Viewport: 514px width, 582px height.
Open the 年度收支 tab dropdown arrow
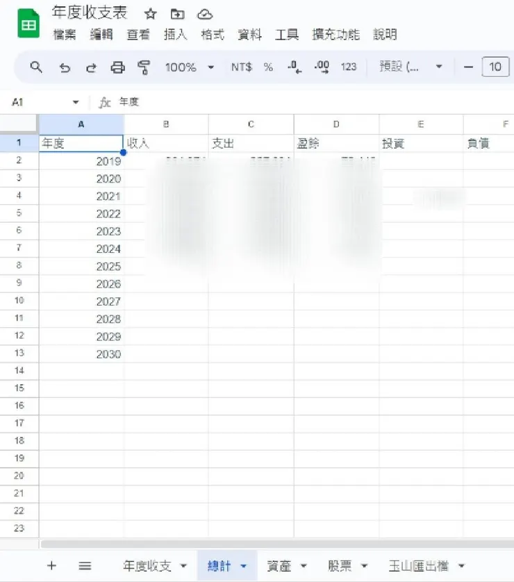tap(183, 567)
